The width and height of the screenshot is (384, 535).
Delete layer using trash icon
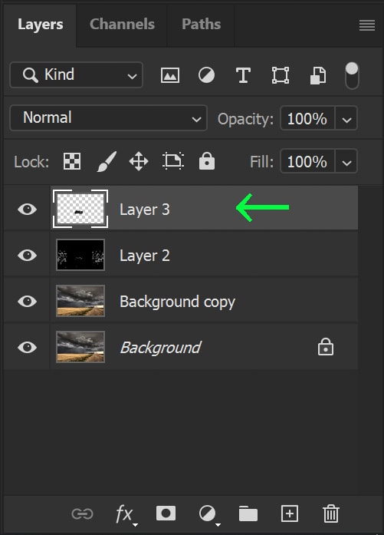(331, 514)
